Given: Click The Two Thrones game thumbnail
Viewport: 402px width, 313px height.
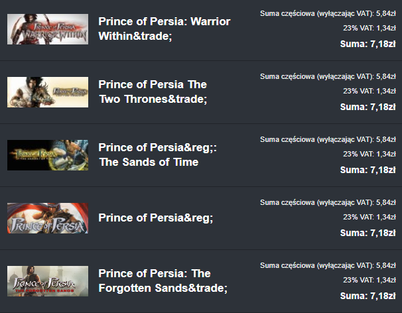Looking at the screenshot, I should coord(47,92).
